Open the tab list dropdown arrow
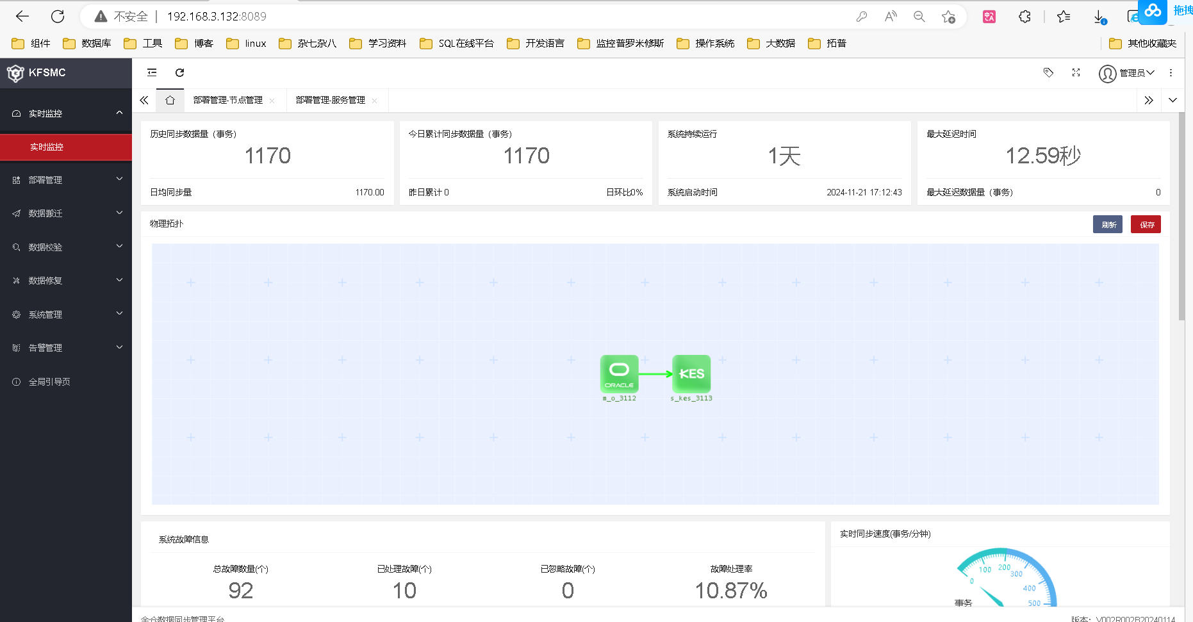 [1172, 100]
